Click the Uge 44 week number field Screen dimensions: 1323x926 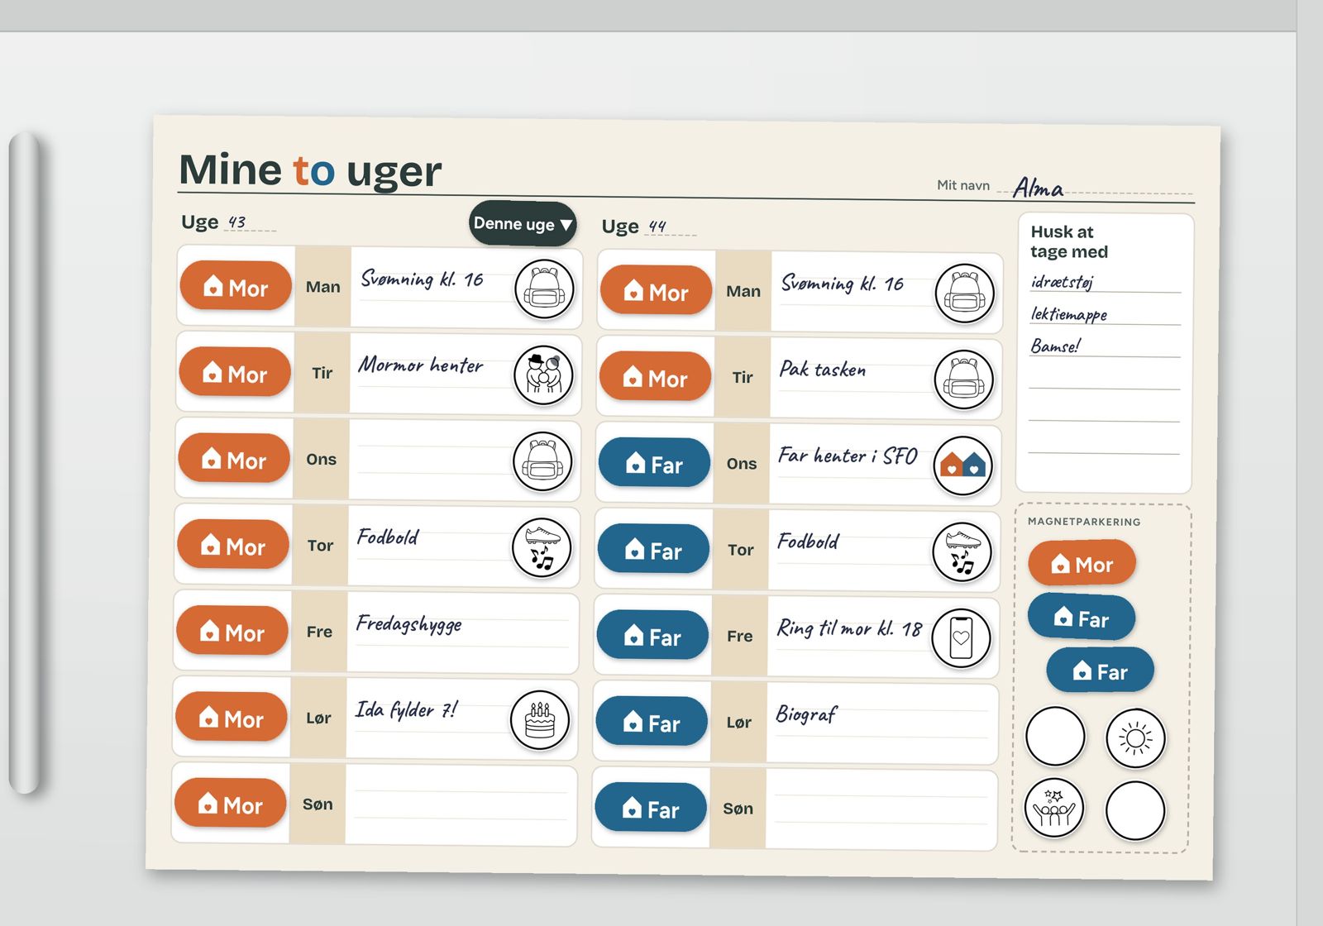tap(671, 227)
